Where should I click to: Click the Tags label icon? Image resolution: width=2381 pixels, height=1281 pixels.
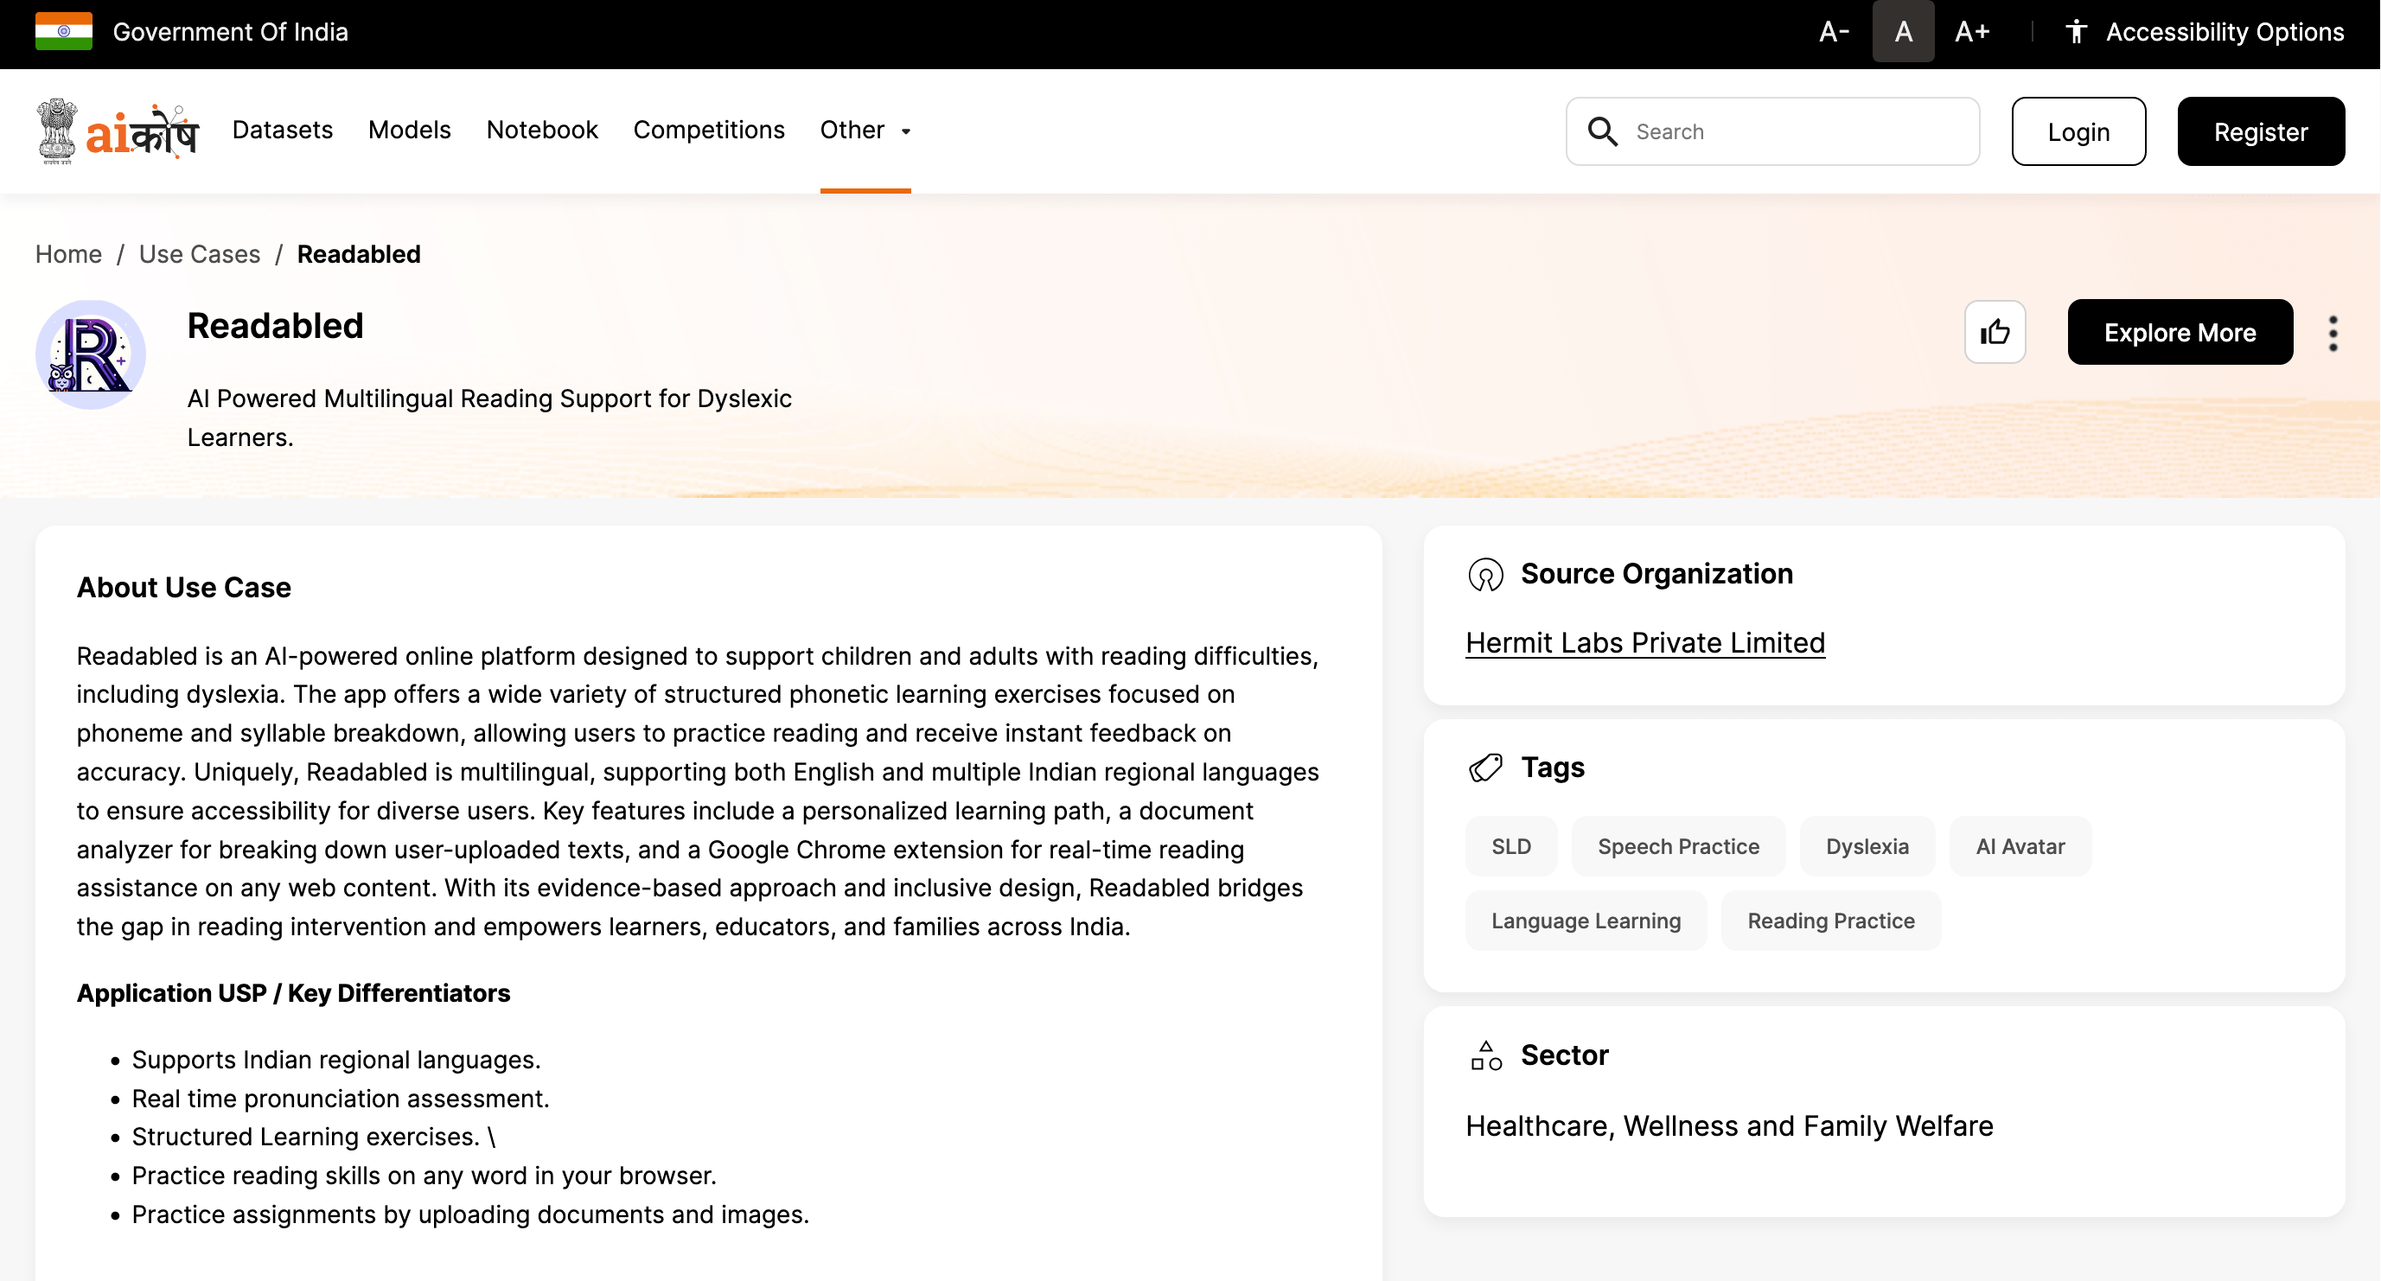click(1485, 768)
